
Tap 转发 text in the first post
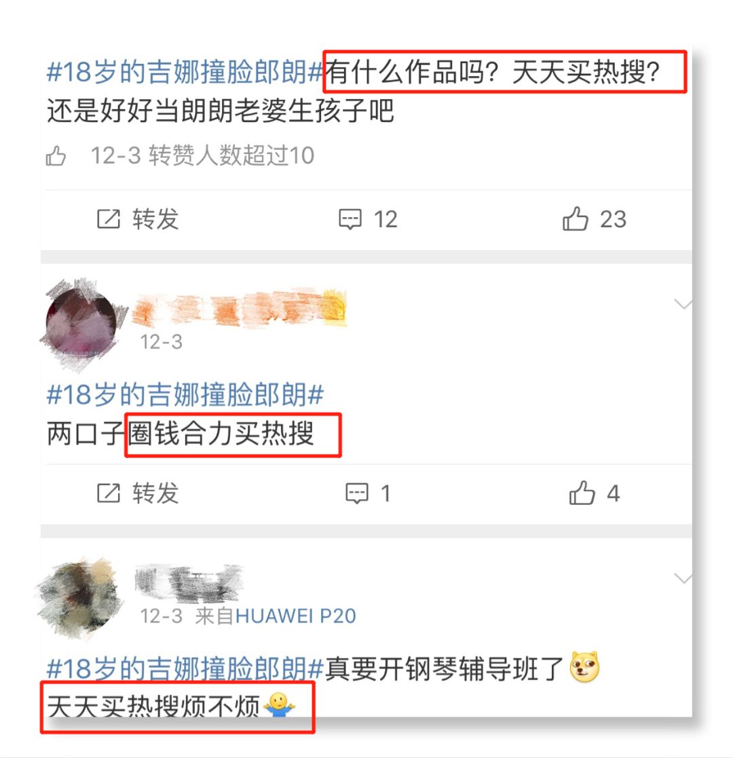(155, 219)
